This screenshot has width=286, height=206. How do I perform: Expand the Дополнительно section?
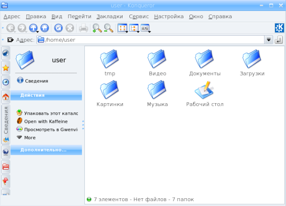46,150
